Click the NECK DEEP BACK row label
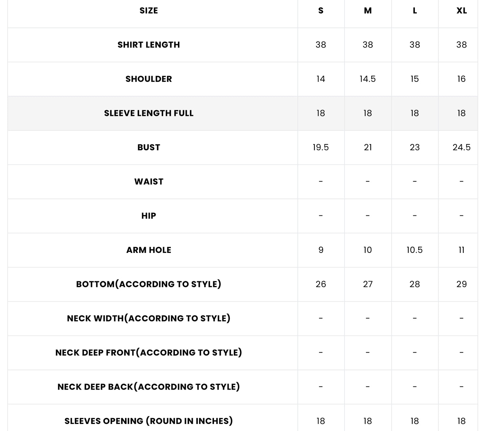The height and width of the screenshot is (431, 487). (x=149, y=387)
